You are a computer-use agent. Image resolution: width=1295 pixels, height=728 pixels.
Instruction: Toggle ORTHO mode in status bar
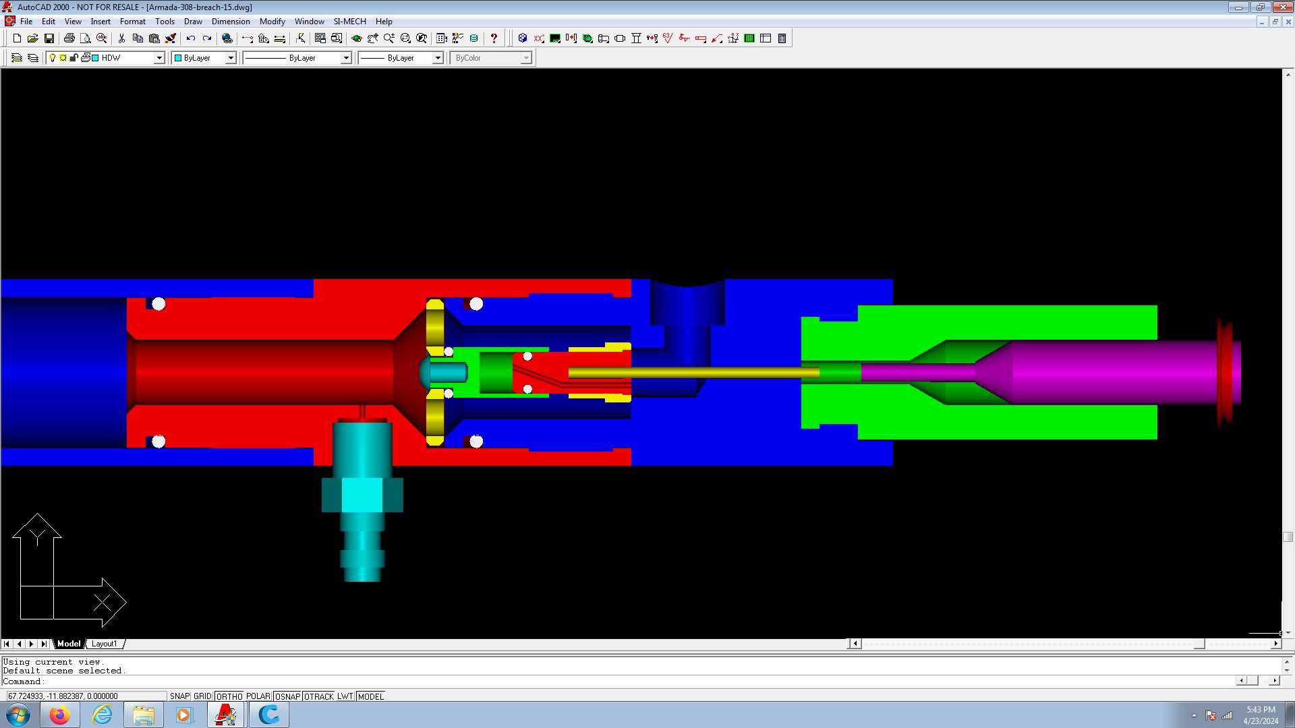tap(229, 696)
